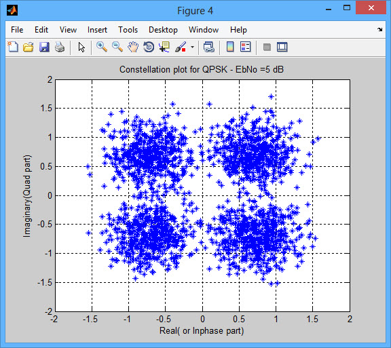Insert a colorbar using the toolbar icon
391x348 pixels.
click(x=230, y=47)
